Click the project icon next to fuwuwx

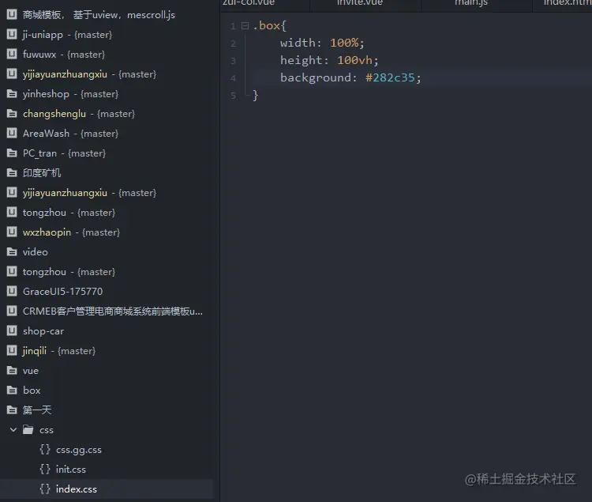pos(12,54)
